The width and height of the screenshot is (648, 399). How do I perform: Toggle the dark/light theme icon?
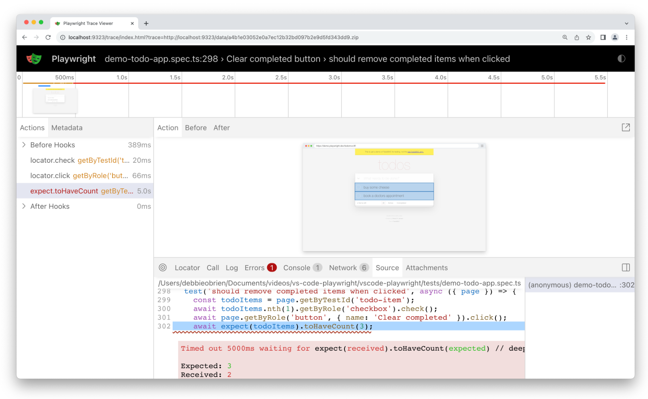coord(621,59)
